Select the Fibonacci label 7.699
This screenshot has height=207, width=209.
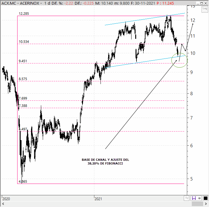pyautogui.click(x=23, y=99)
